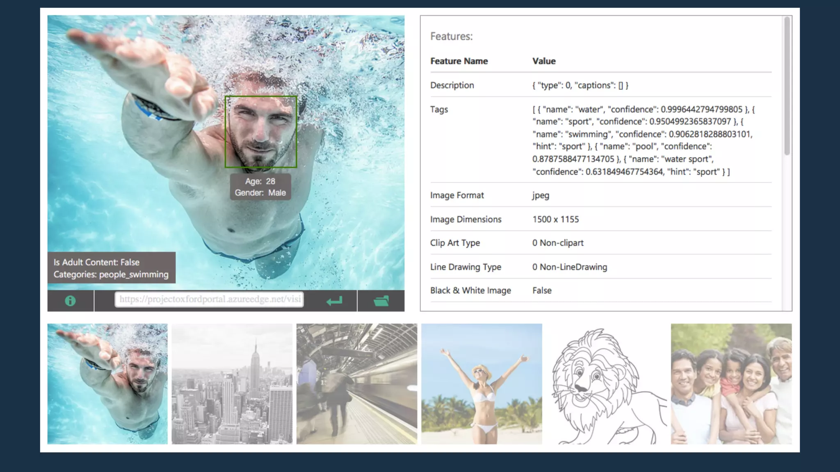
Task: Pick the beach woman thumbnail
Action: click(482, 384)
